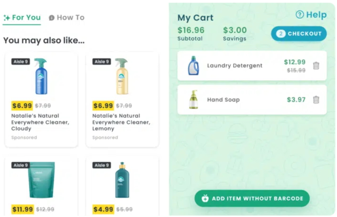This screenshot has height=217, width=337.
Task: Open the blue Cloudy cleaner spray bottle image
Action: 41,76
